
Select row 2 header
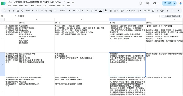click(x=2, y=38)
